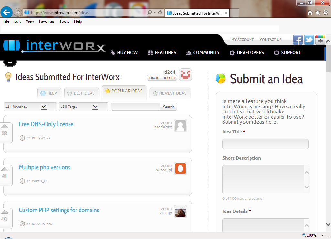Click Short Description scrollbar up arrow
This screenshot has height=239, width=331.
(x=307, y=172)
